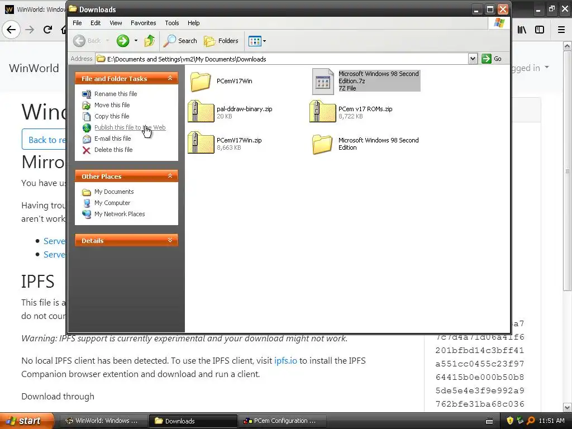
Task: Click the 'PCemV17Win.zip' file name
Action: [239, 140]
